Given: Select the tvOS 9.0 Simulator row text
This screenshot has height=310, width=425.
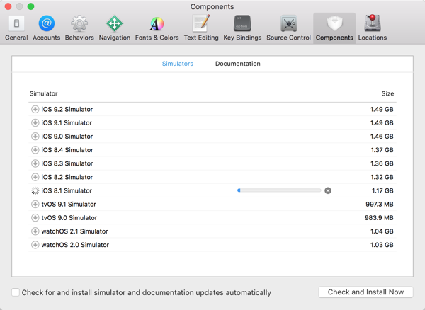Looking at the screenshot, I should [69, 218].
